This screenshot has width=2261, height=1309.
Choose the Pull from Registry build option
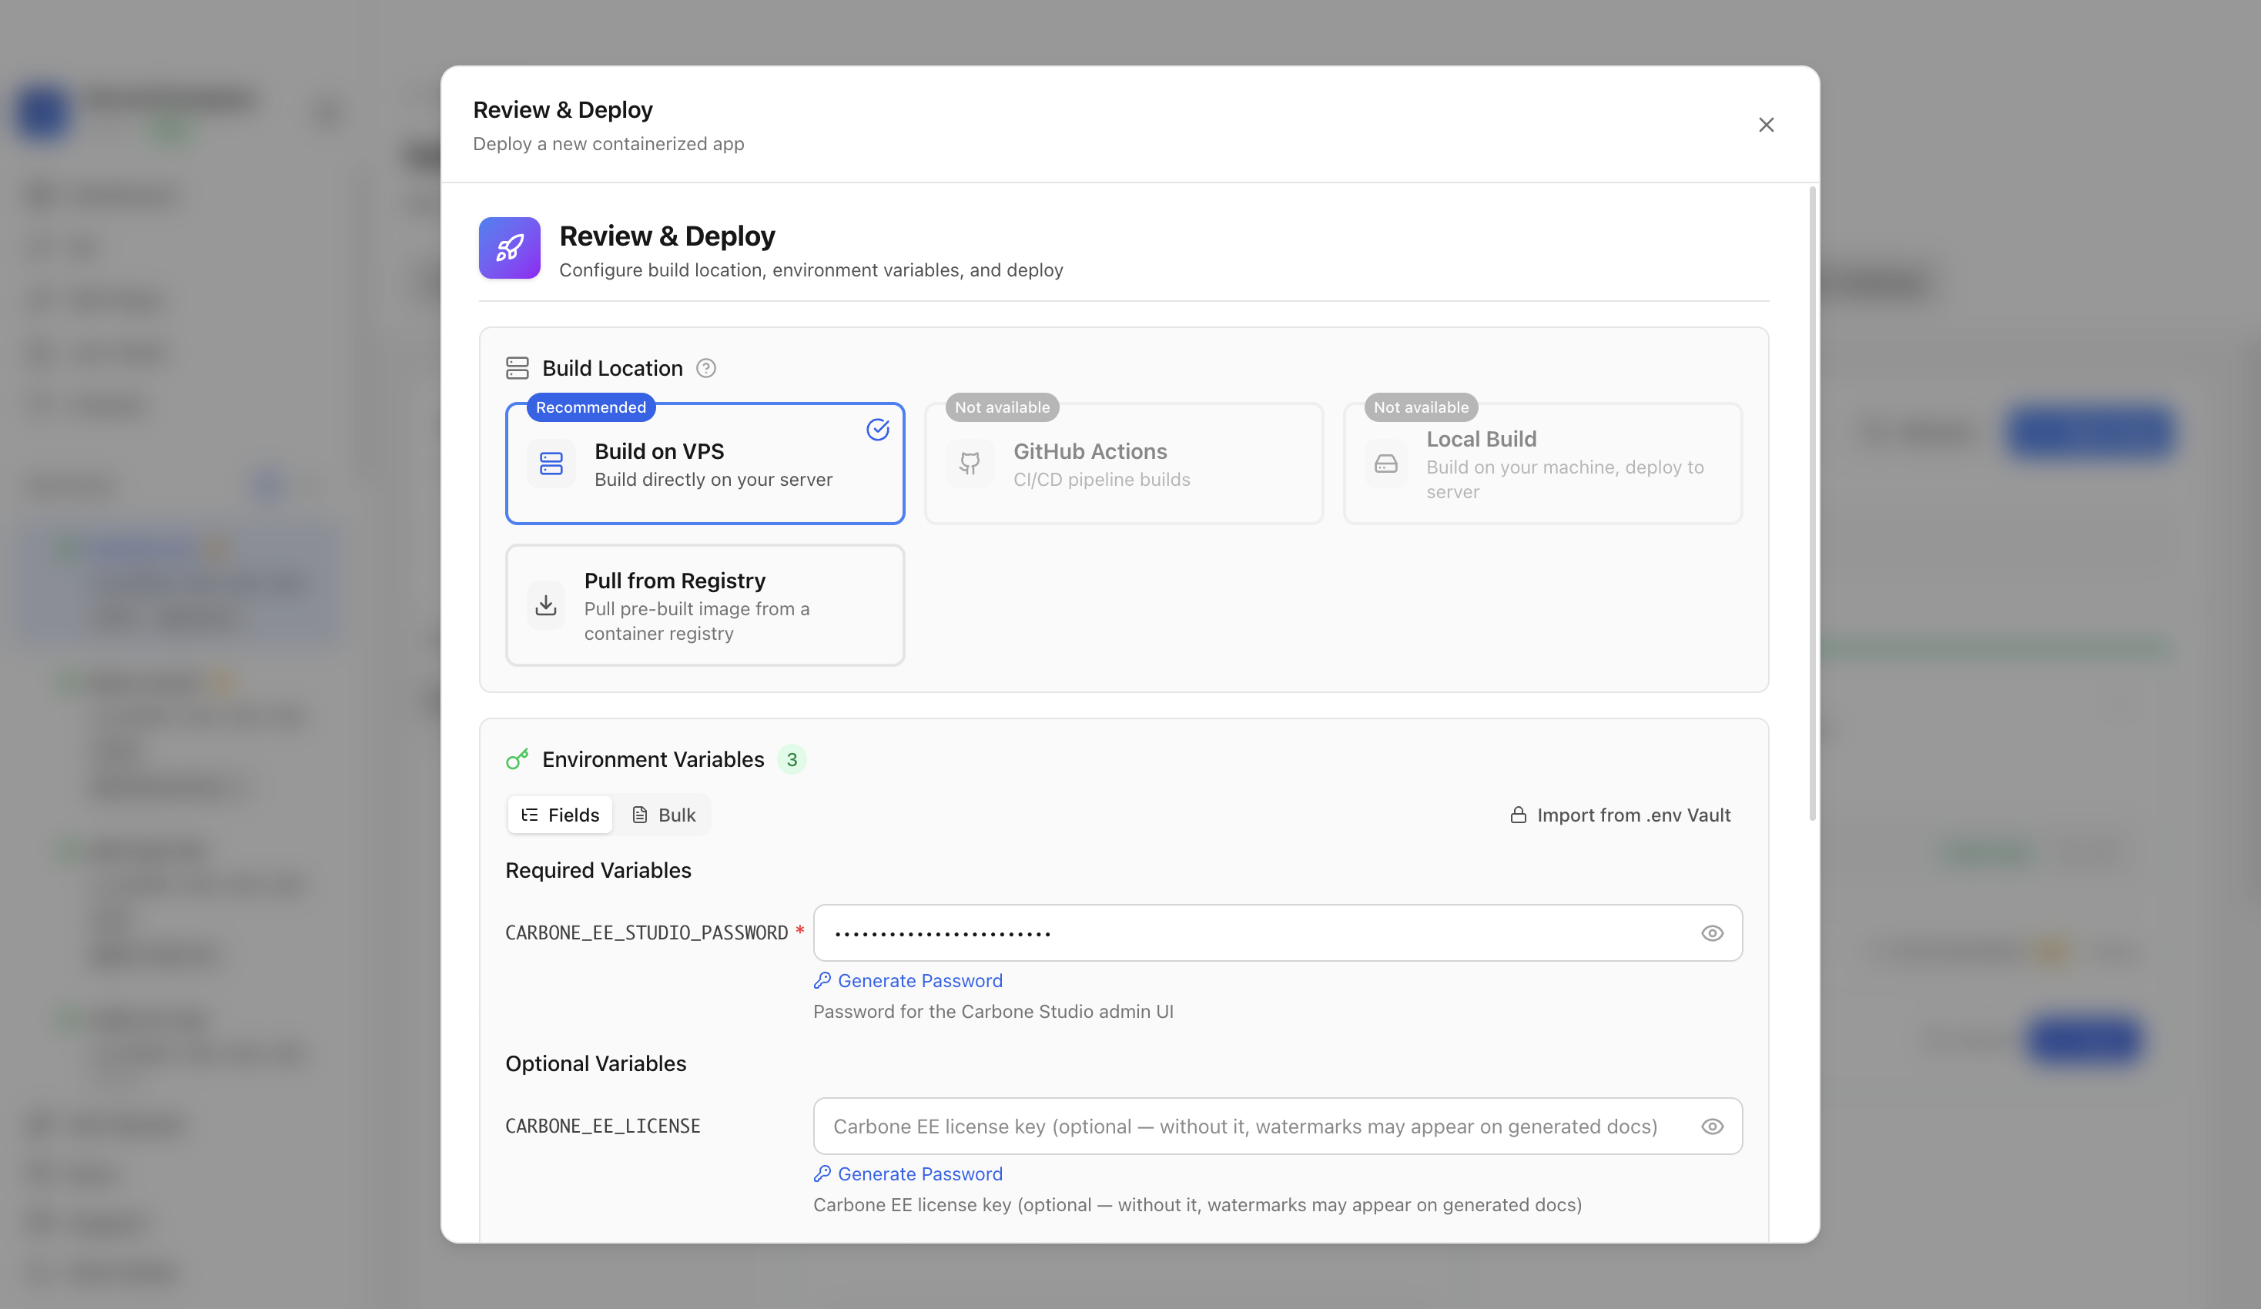tap(705, 605)
